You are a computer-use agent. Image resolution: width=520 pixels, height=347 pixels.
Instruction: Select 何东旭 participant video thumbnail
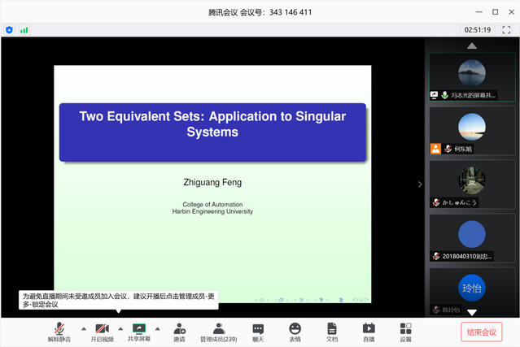click(x=472, y=132)
